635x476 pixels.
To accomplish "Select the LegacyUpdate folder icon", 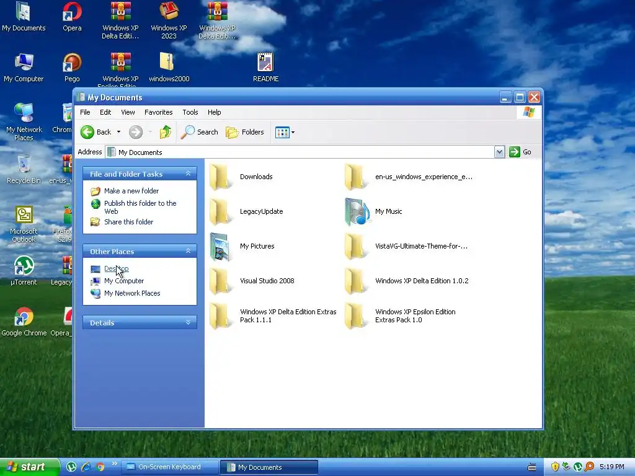I will (x=220, y=212).
